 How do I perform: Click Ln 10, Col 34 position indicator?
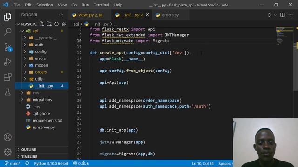click(x=203, y=163)
